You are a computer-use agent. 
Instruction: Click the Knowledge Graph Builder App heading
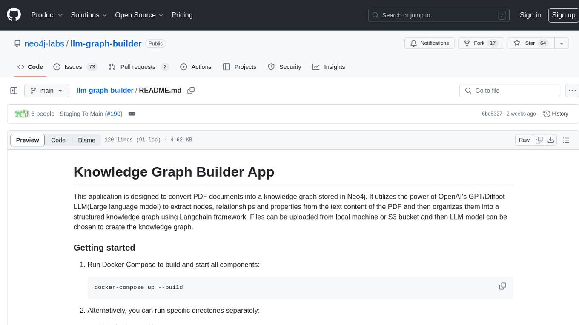click(x=174, y=172)
